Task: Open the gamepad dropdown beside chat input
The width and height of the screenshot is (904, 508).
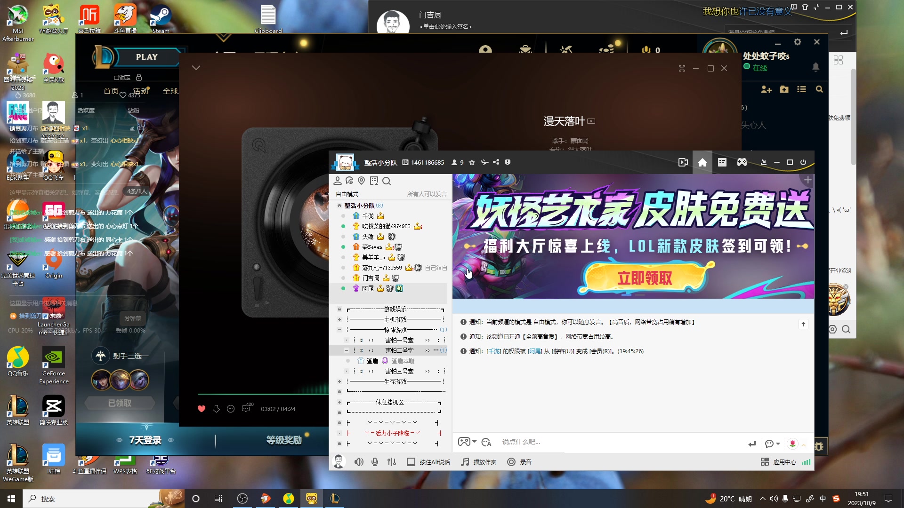Action: 468,442
